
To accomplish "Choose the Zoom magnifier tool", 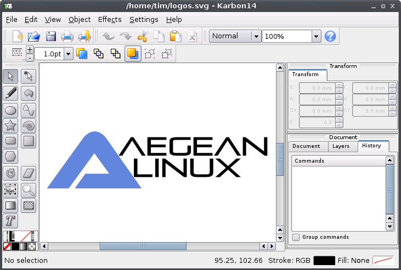I will [29, 190].
